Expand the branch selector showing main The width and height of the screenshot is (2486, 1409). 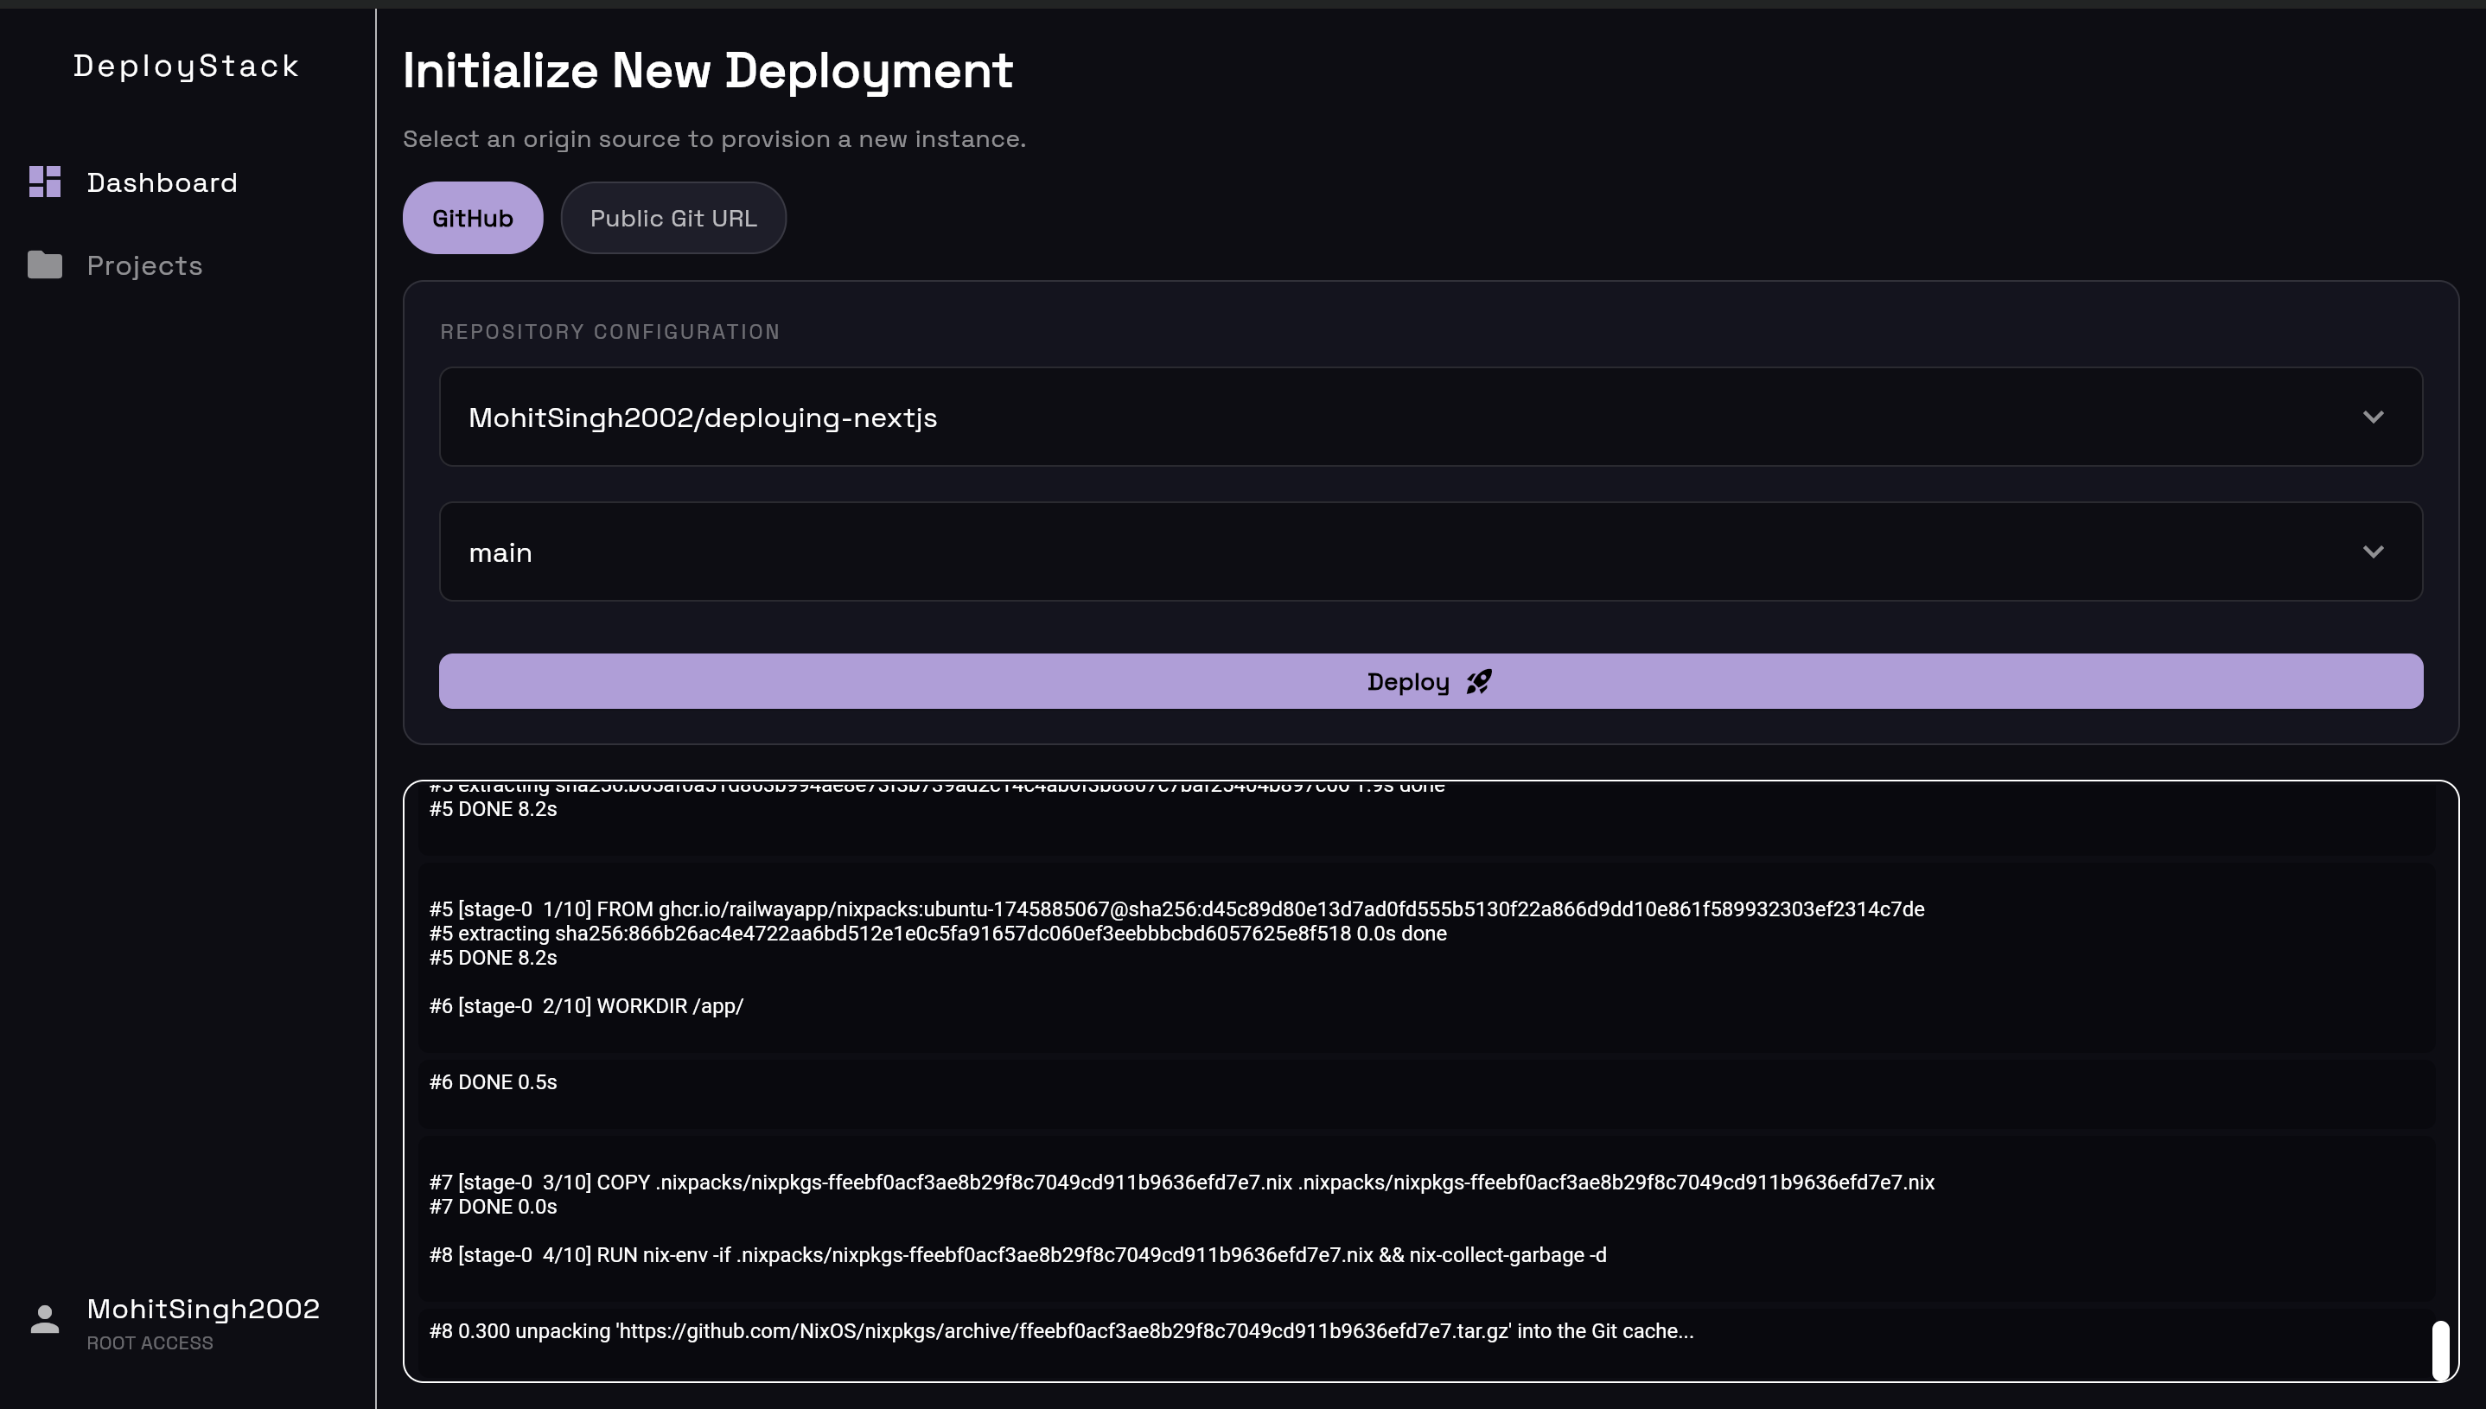1431,551
